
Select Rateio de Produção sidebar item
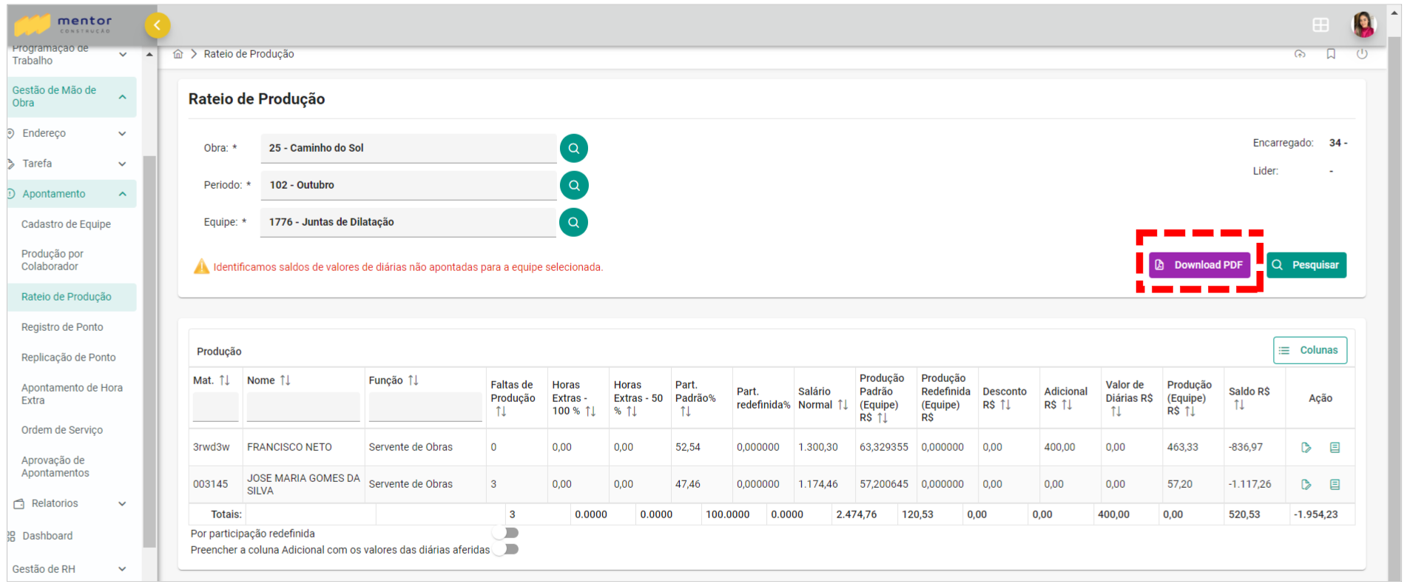click(72, 297)
